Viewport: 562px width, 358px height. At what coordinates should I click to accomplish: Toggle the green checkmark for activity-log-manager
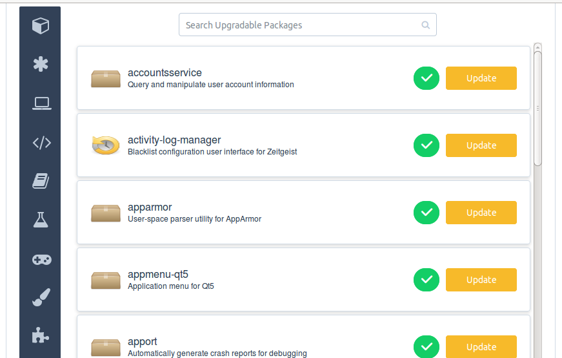coord(426,145)
